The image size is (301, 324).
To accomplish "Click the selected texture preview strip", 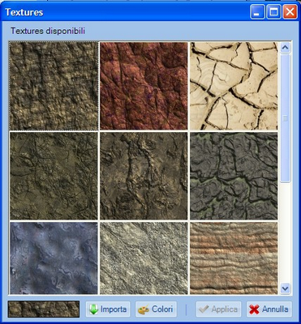I will (44, 309).
